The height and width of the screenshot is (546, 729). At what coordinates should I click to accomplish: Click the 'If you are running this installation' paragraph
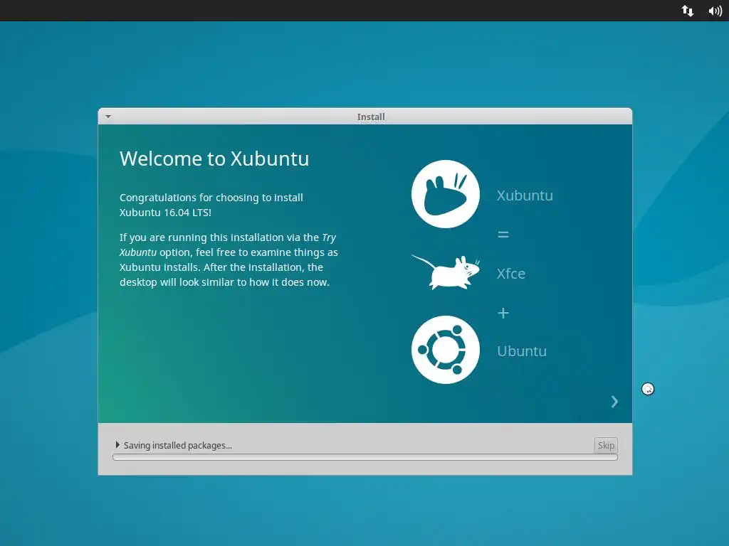coord(229,259)
